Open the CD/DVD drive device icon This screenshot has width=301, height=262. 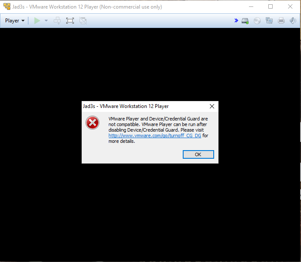click(257, 21)
